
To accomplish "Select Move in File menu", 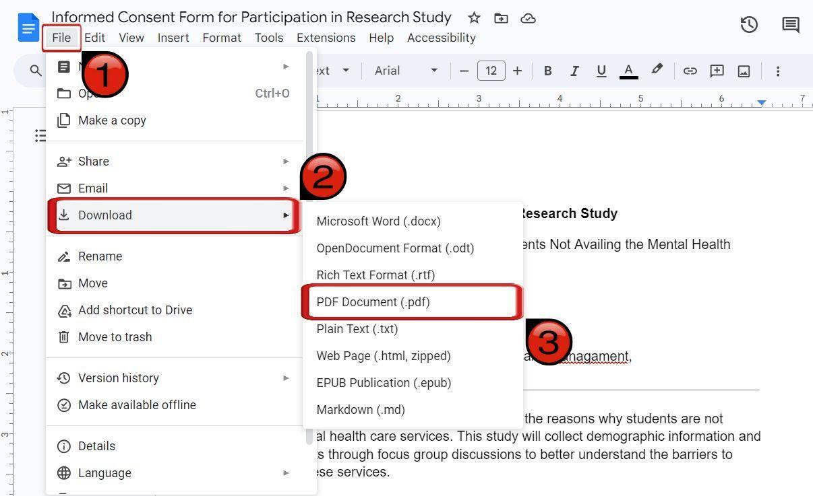I will (175, 283).
